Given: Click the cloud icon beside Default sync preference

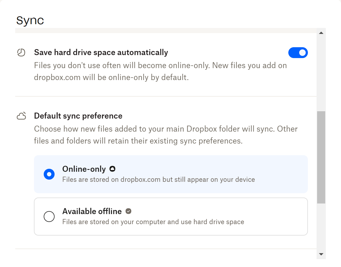Looking at the screenshot, I should 21,116.
